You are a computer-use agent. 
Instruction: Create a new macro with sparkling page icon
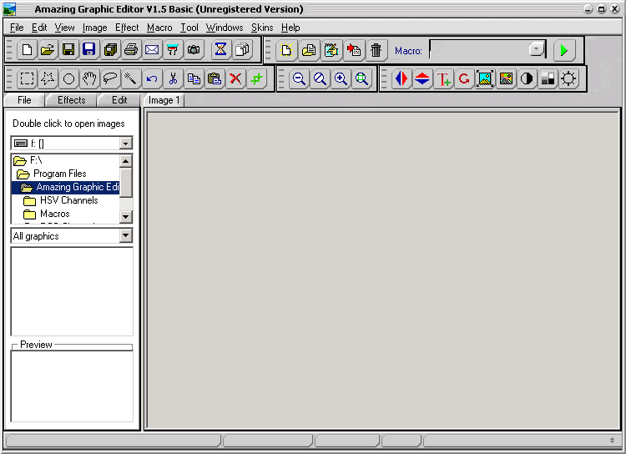coord(286,50)
